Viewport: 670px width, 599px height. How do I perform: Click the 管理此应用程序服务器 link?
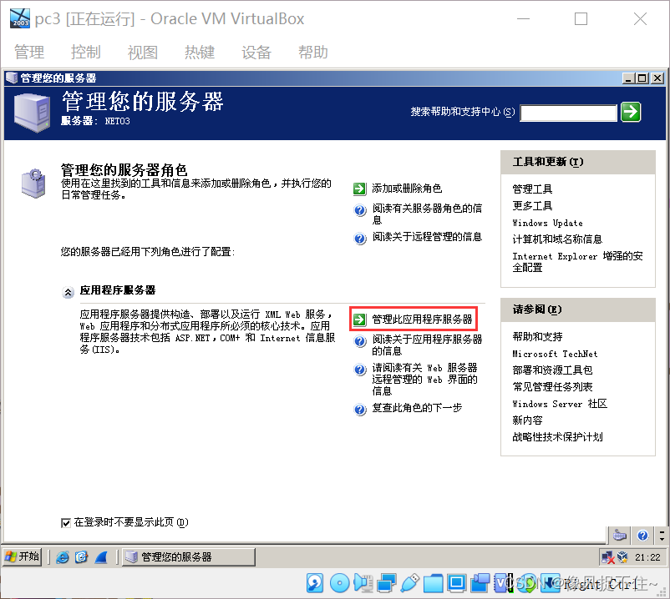click(422, 320)
